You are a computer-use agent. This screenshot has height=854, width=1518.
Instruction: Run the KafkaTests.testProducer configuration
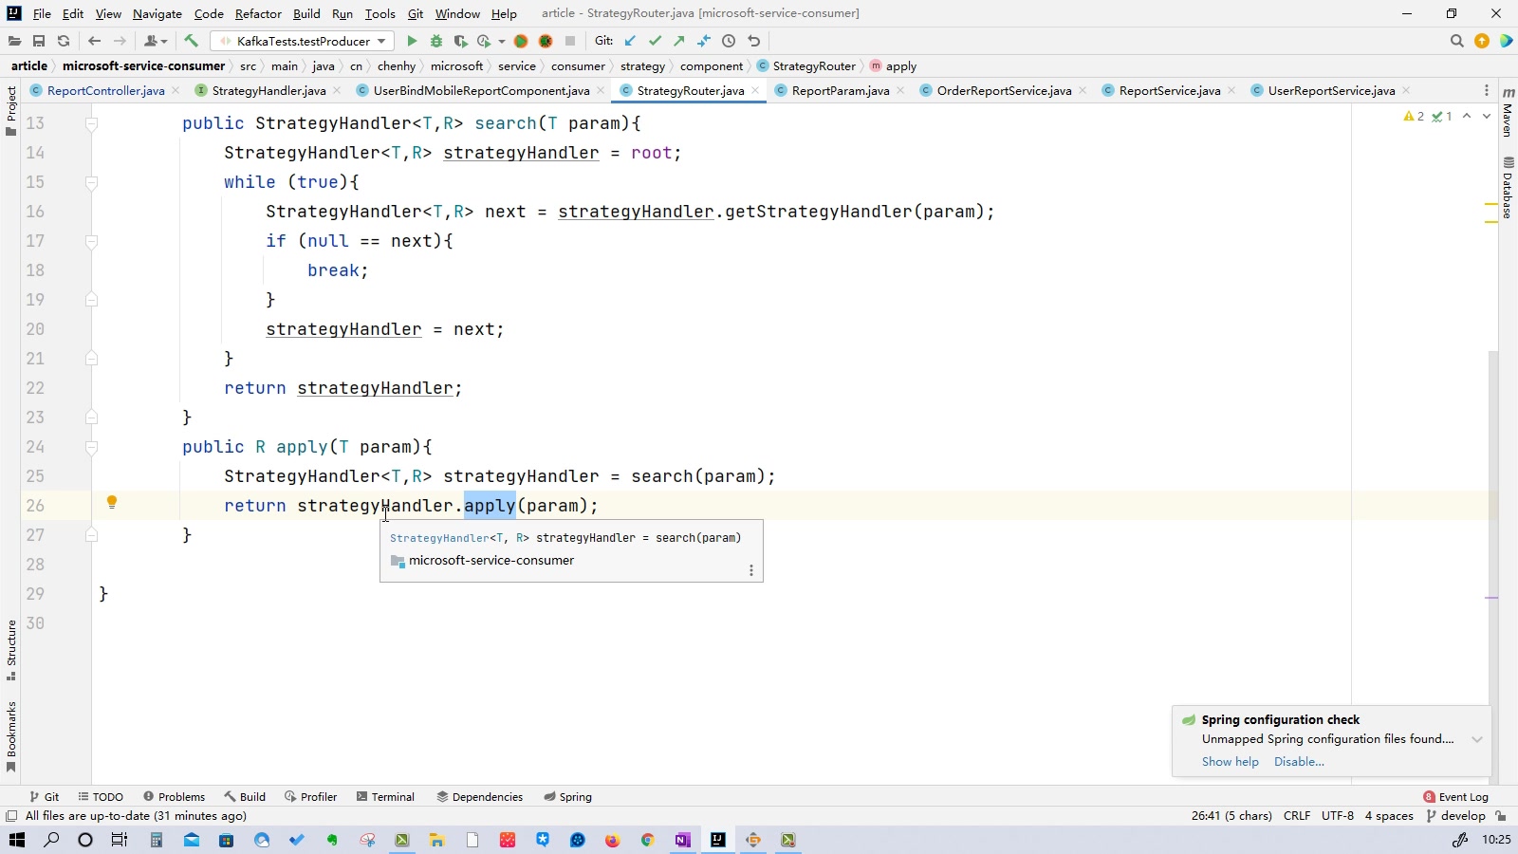412,41
